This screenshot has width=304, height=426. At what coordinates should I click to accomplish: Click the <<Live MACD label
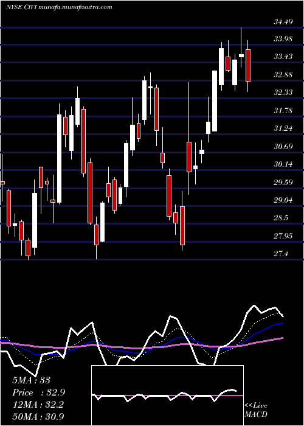coord(256,410)
